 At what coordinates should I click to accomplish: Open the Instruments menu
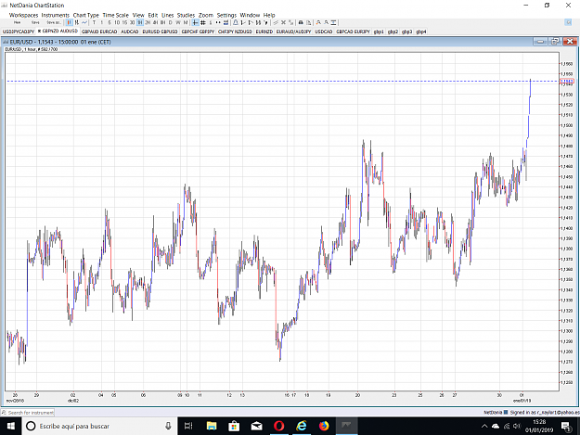[56, 15]
